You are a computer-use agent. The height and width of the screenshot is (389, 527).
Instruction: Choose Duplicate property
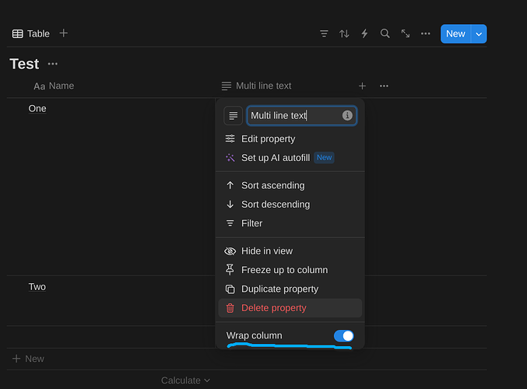click(x=290, y=289)
